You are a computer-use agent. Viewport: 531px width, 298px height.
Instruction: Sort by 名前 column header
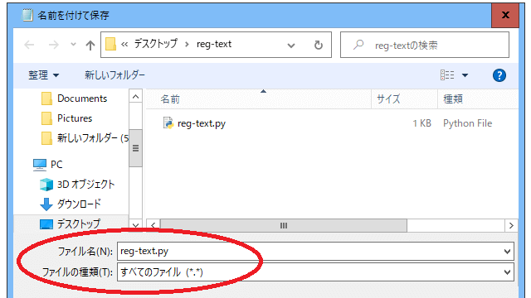170,99
